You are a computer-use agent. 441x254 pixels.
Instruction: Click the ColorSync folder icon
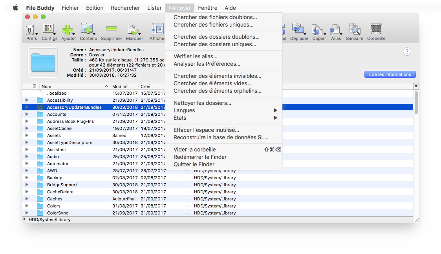coord(40,213)
